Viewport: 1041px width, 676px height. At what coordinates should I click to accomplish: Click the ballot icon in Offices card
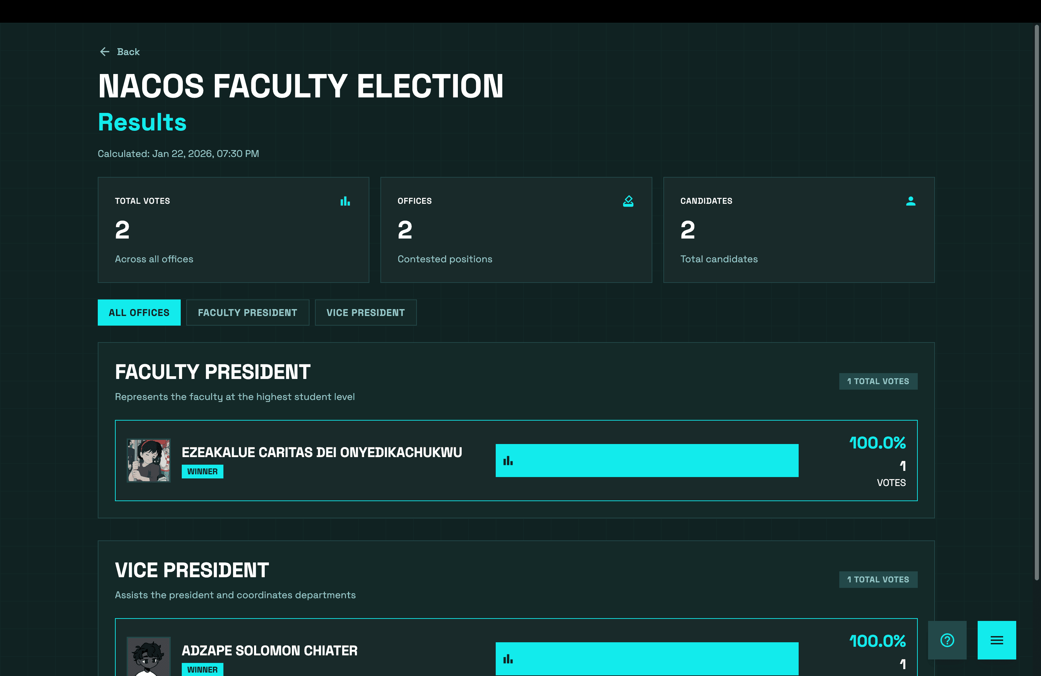(x=628, y=201)
